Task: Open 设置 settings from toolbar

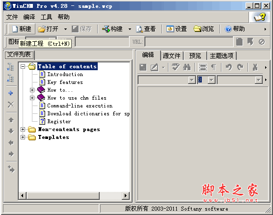Action: tap(177, 29)
